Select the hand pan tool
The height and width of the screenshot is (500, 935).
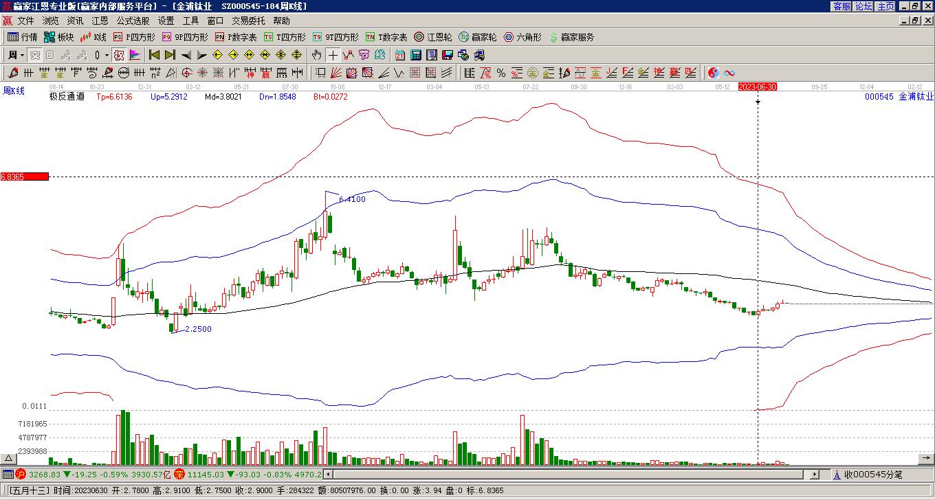[317, 55]
